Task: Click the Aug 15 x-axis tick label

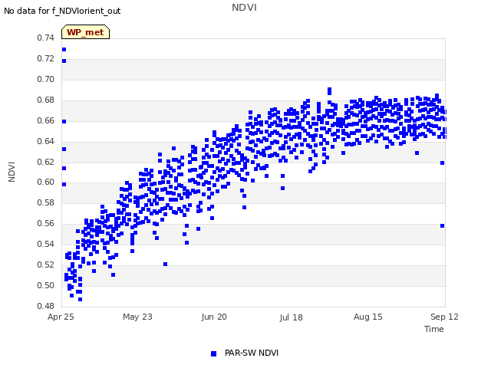Action: point(368,317)
